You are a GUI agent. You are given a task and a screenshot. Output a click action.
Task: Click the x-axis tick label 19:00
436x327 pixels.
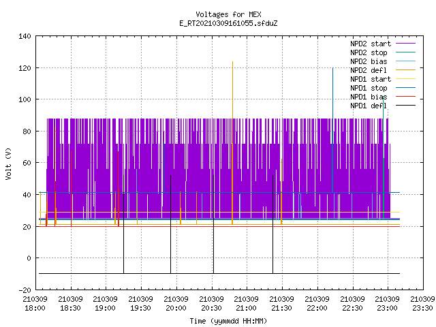point(106,308)
